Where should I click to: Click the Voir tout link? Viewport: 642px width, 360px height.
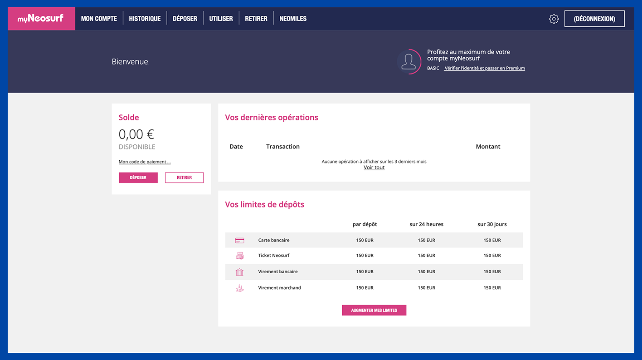click(374, 168)
